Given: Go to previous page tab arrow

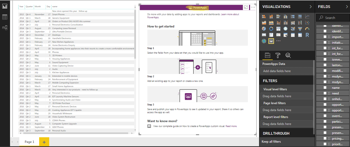Looking at the screenshot, I should pyautogui.click(x=12, y=142).
